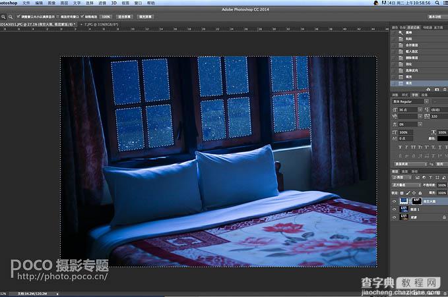Open the layer filter 类型 dropdown
Screen dimensions: 448x297
pos(402,177)
